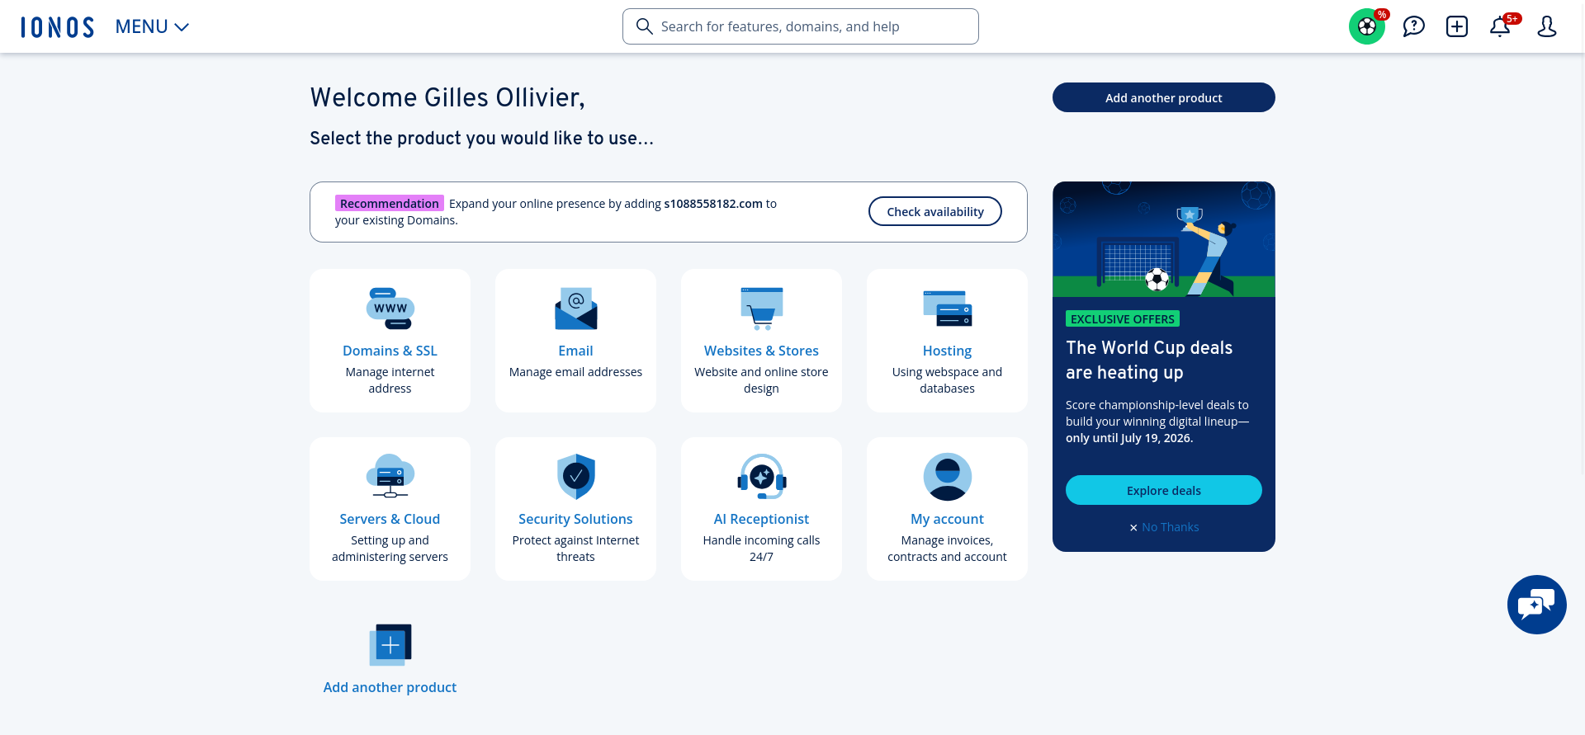Click 'Handle incoming calls 24/7' text
The width and height of the screenshot is (1585, 735).
[x=761, y=549]
